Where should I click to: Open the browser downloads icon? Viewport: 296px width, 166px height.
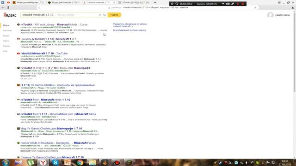point(293,7)
